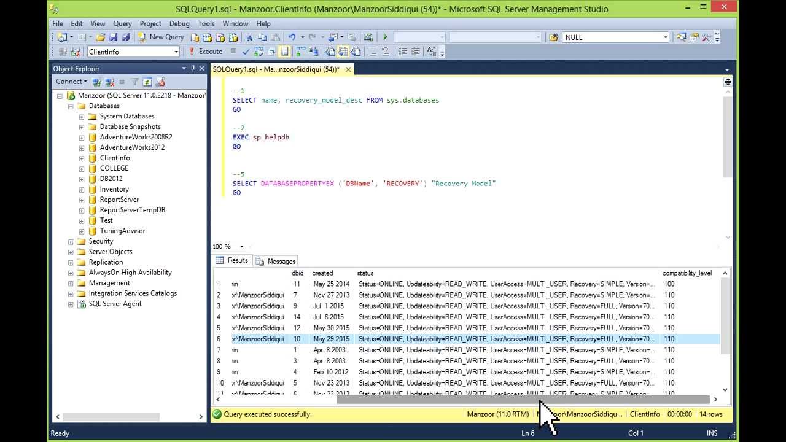
Task: Click the results horizontal scrollbar thumb
Action: pyautogui.click(x=523, y=399)
